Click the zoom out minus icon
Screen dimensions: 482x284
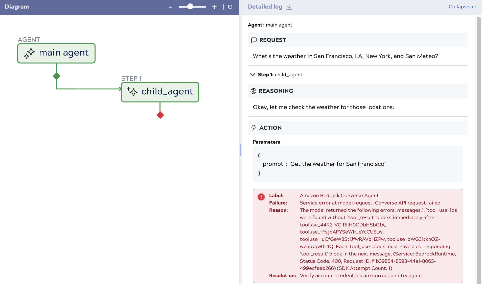click(170, 7)
